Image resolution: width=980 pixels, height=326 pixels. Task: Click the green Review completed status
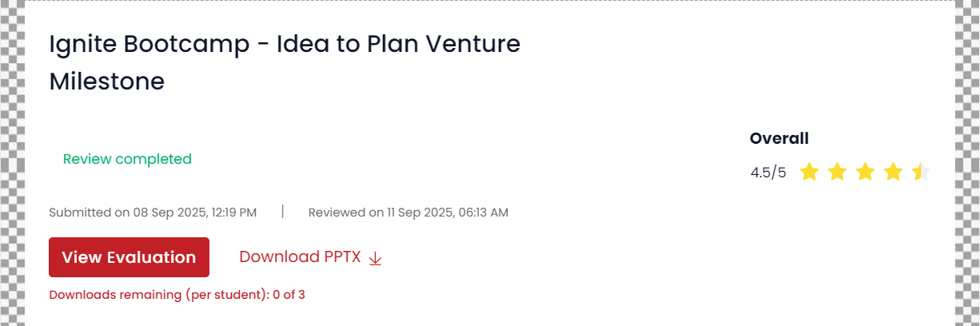(x=127, y=159)
